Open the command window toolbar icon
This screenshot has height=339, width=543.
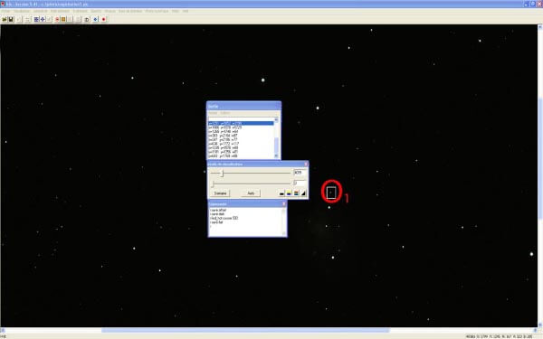click(87, 19)
